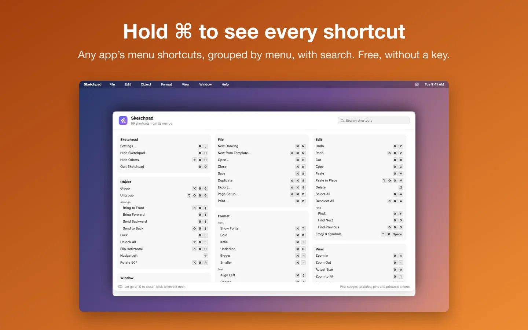The width and height of the screenshot is (528, 330).
Task: Select the Page Setup... row
Action: (261, 194)
